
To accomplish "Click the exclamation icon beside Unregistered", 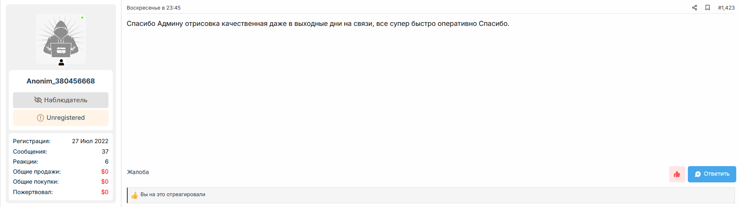I will 40,118.
